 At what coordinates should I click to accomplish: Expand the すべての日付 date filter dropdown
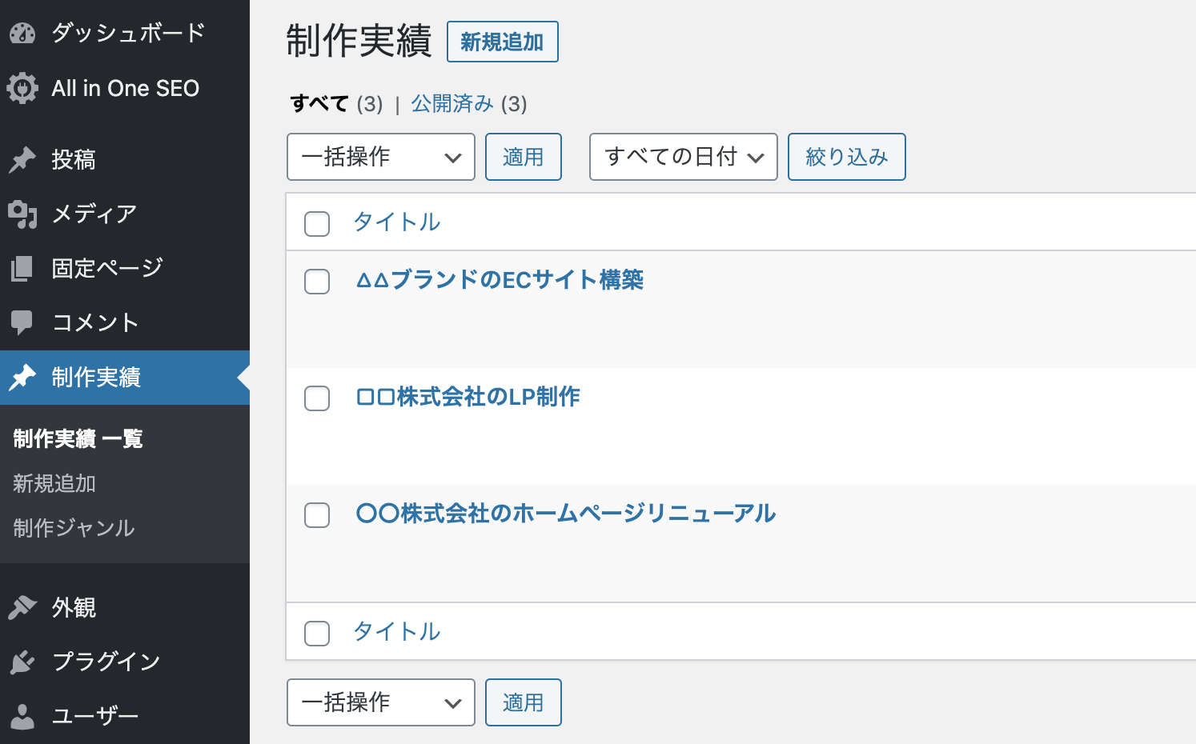pos(683,157)
